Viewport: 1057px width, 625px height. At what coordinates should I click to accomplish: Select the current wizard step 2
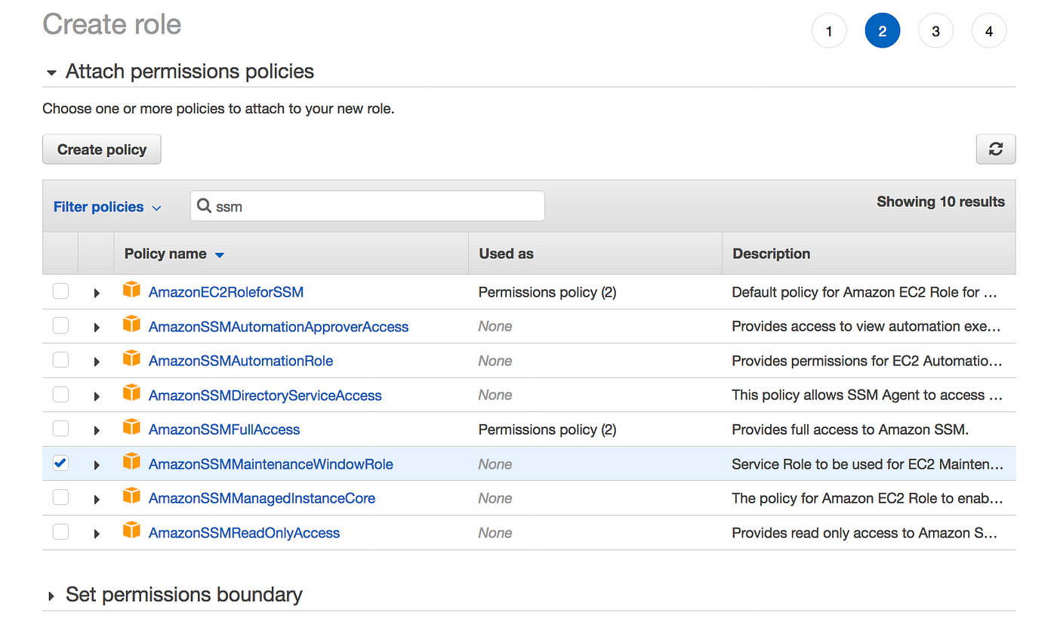pos(883,31)
